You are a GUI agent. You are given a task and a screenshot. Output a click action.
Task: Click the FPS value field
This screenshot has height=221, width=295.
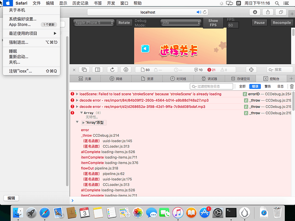(233, 25)
